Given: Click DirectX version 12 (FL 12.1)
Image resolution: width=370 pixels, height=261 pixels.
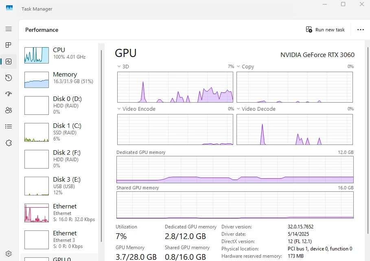Looking at the screenshot, I should click(300, 241).
